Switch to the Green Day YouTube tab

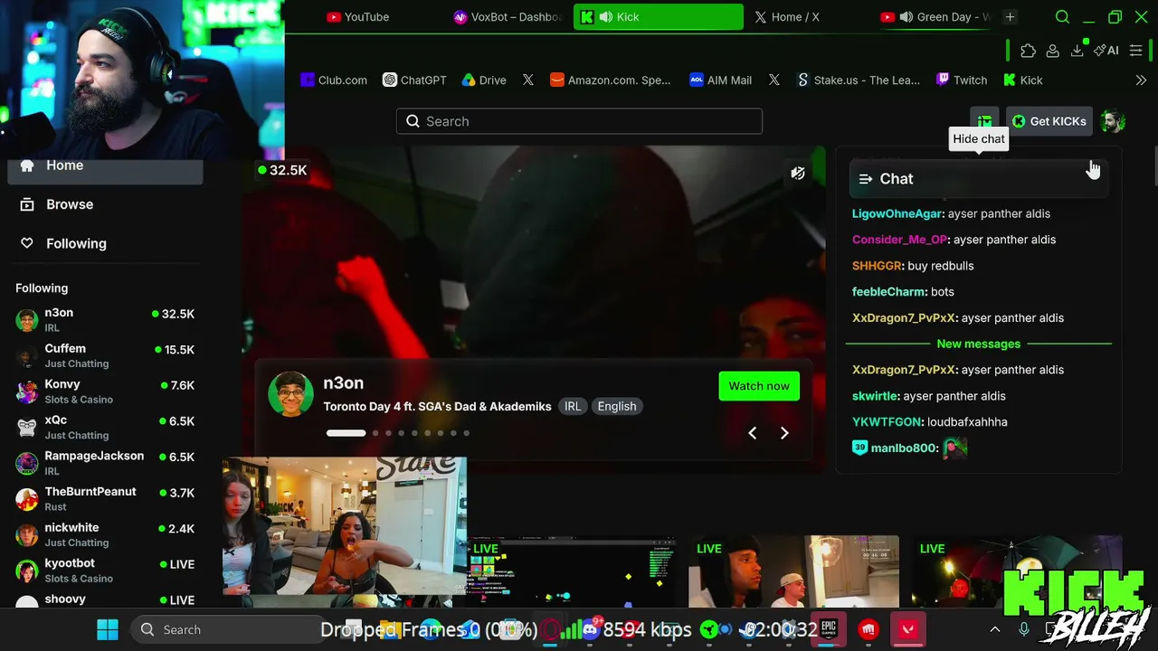pos(935,17)
